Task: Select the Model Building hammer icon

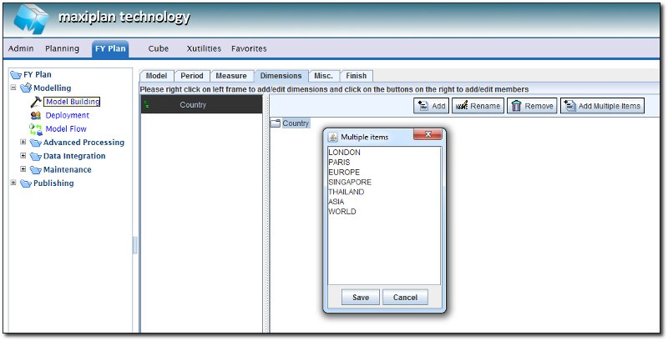Action: (36, 102)
